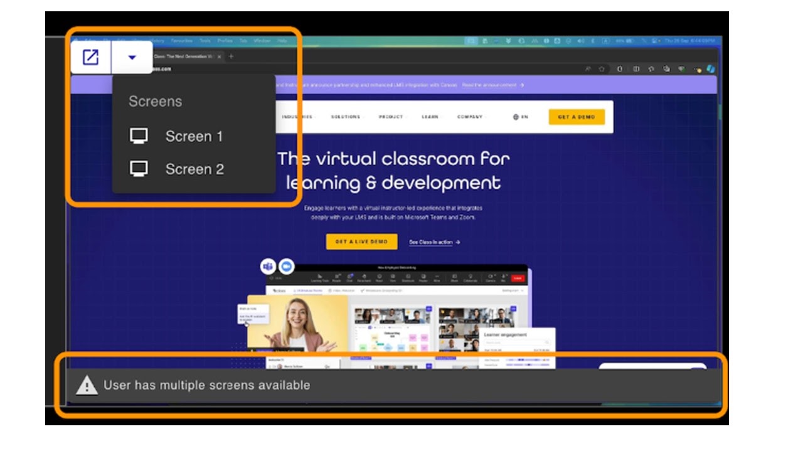The height and width of the screenshot is (451, 803).
Task: Click the globe EN language selector
Action: tap(520, 117)
